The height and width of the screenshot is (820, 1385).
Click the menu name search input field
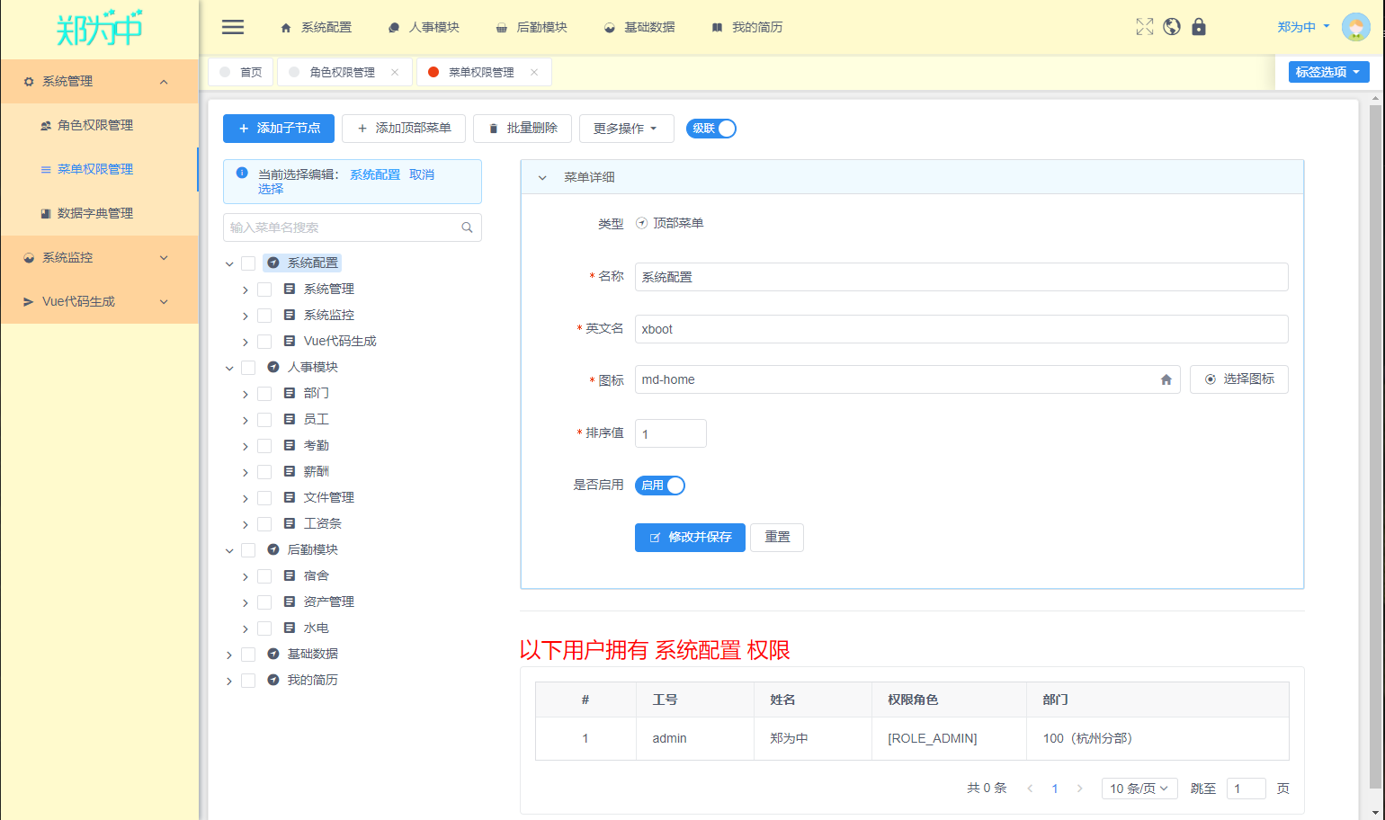point(342,227)
